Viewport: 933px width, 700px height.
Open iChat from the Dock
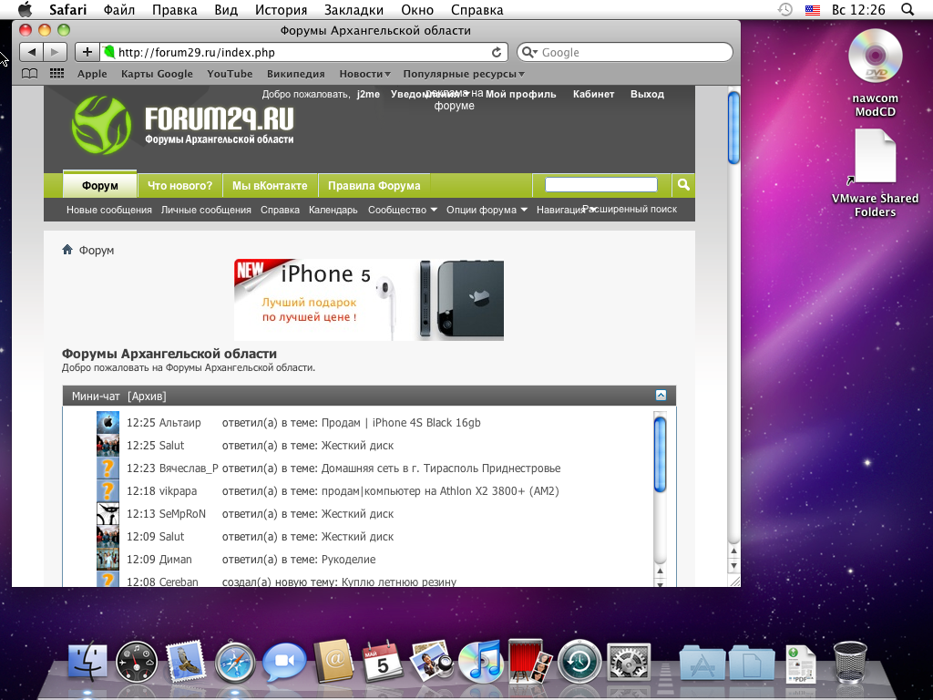[x=284, y=661]
